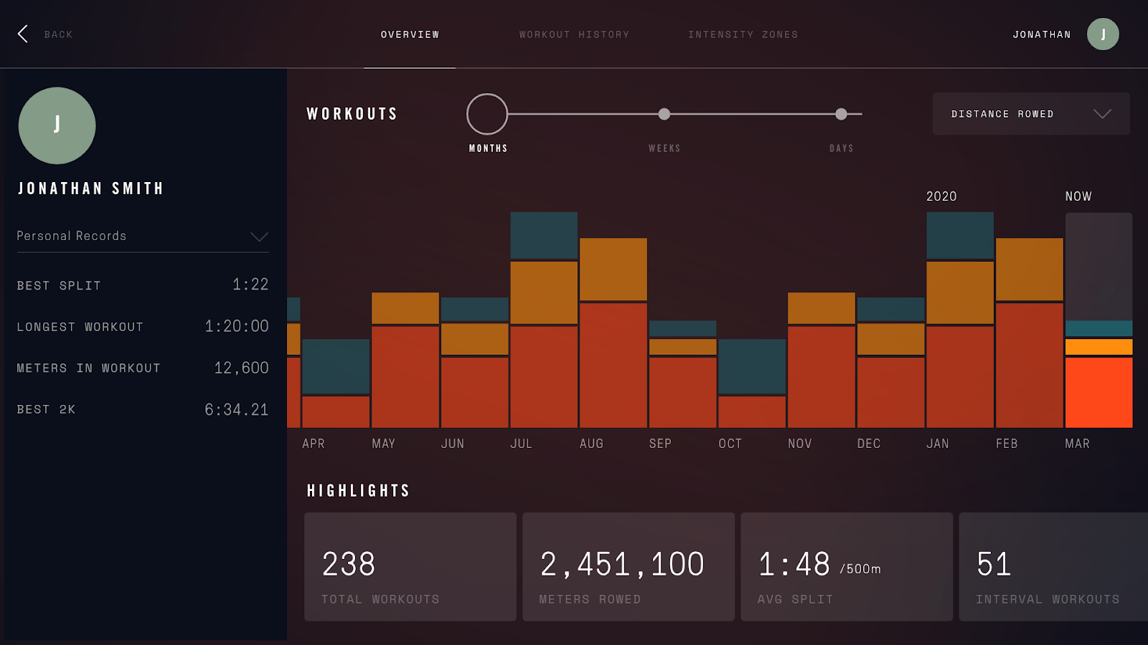1148x645 pixels.
Task: Click the Highlights section heading
Action: [359, 491]
